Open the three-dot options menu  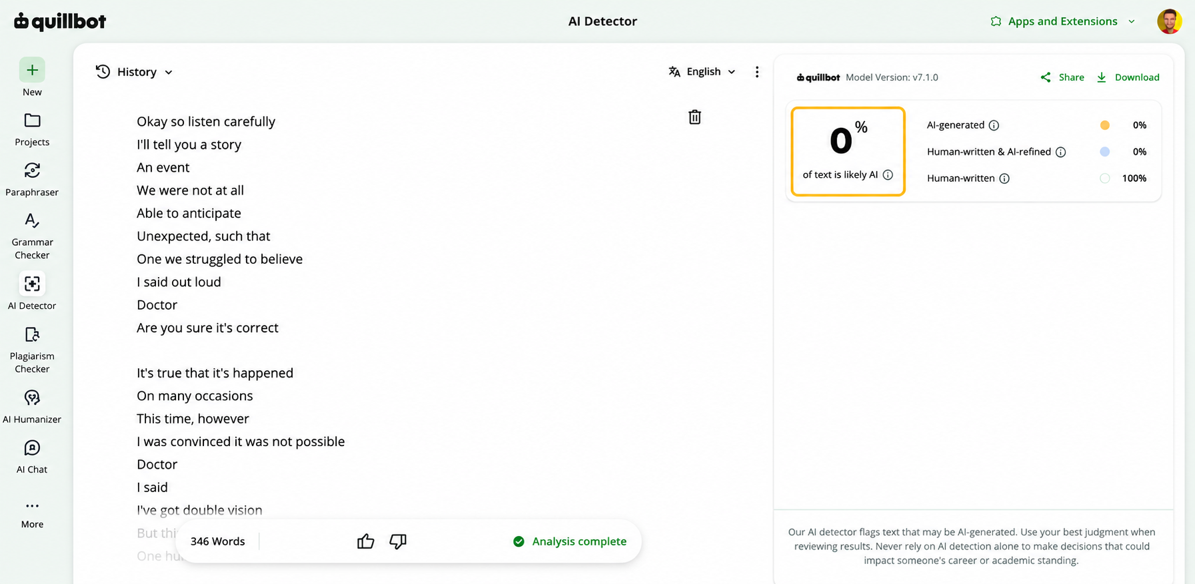(x=757, y=72)
